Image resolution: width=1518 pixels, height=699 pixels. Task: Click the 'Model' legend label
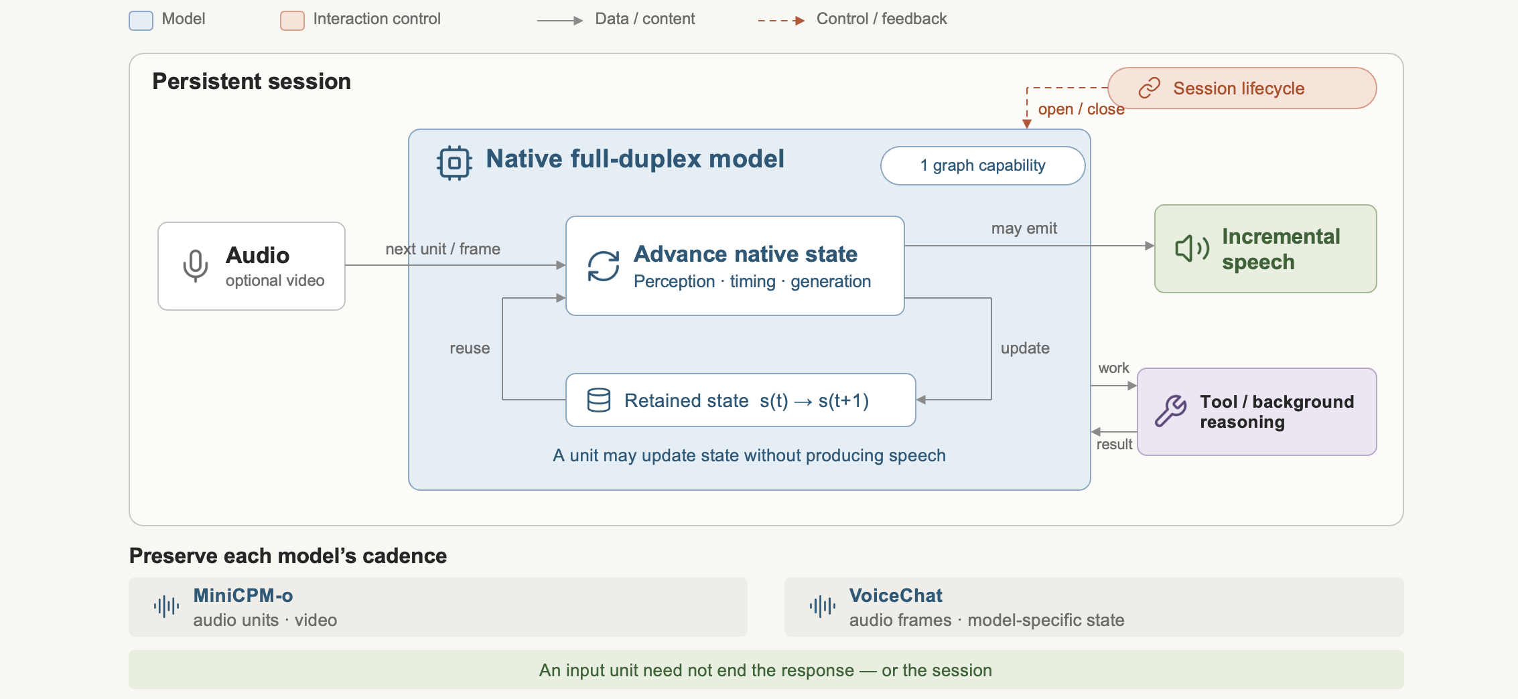point(184,19)
